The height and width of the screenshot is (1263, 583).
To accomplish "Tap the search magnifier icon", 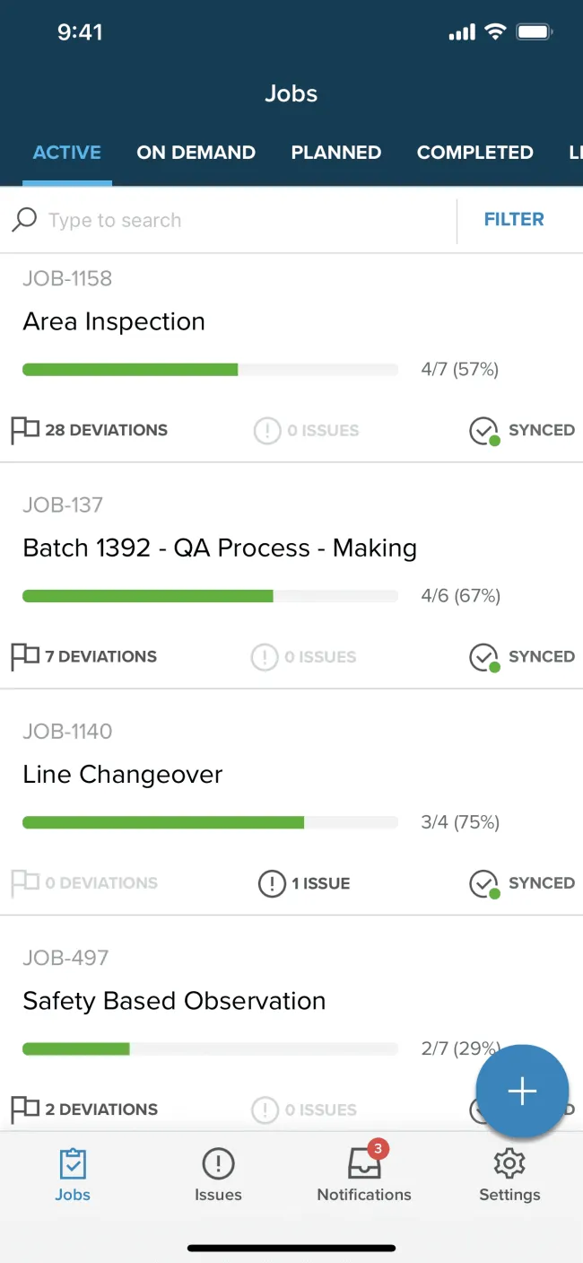I will coord(23,219).
